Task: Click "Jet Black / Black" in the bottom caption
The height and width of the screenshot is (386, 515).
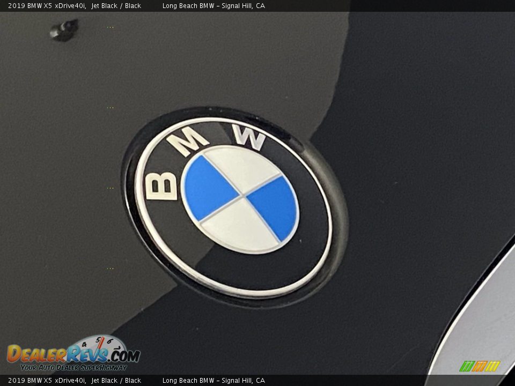Action: [x=116, y=381]
